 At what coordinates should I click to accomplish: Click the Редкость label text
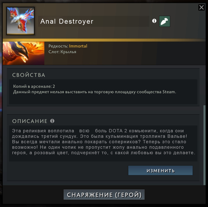coord(58,46)
